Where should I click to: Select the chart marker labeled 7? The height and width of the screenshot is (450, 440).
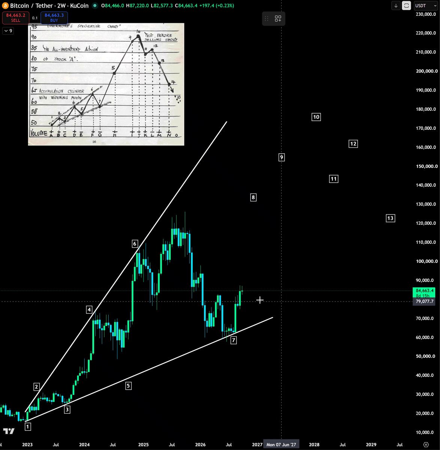pyautogui.click(x=234, y=340)
